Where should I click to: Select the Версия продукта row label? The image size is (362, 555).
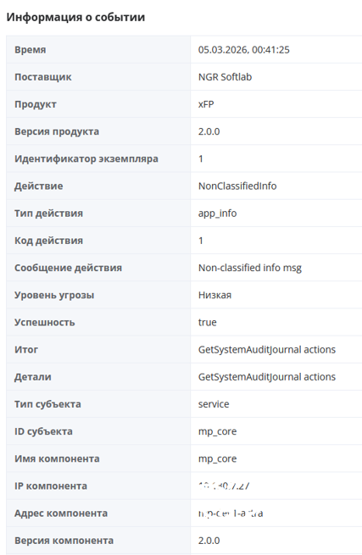coord(57,131)
